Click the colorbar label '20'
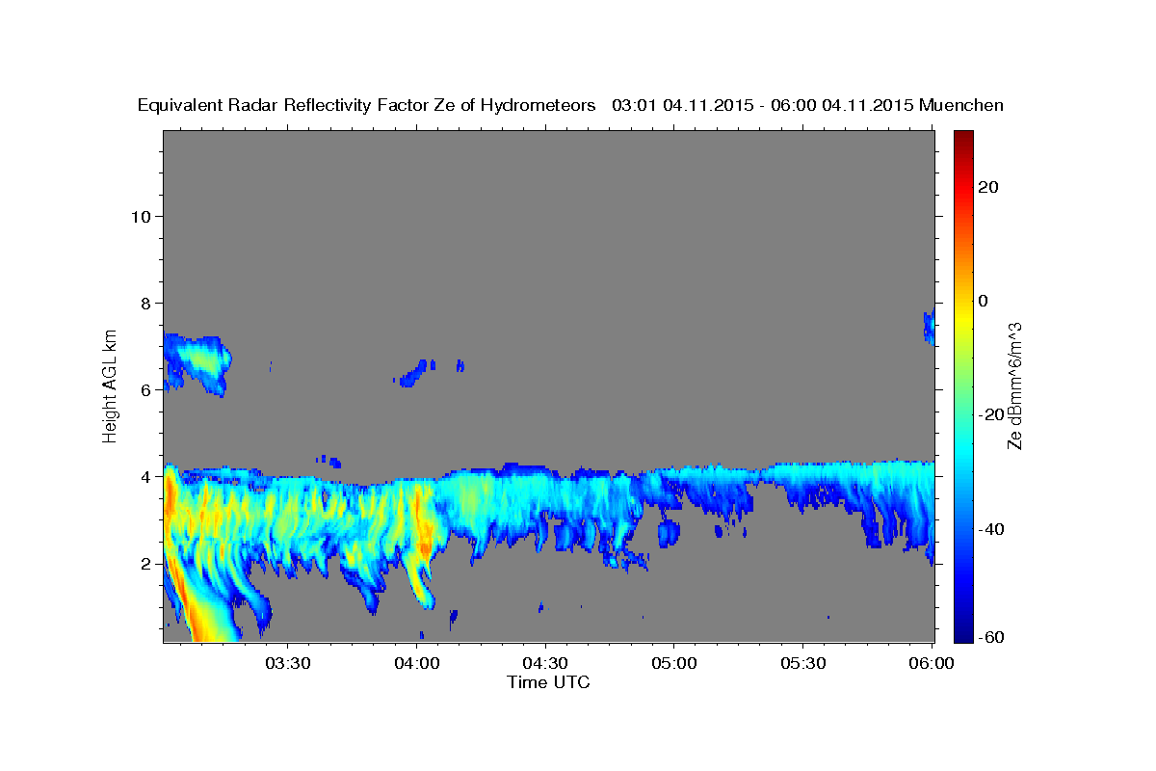 990,187
